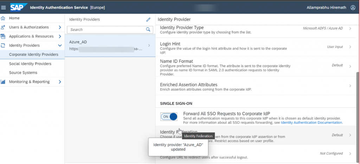Click the pencil edit icon for Identity Providers

click(x=148, y=19)
